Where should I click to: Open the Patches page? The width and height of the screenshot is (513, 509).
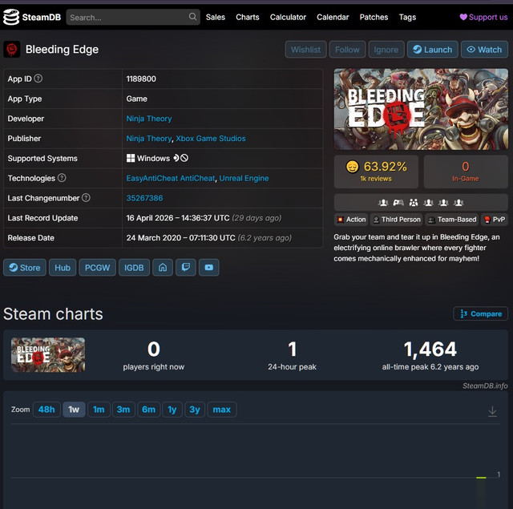[x=374, y=17]
